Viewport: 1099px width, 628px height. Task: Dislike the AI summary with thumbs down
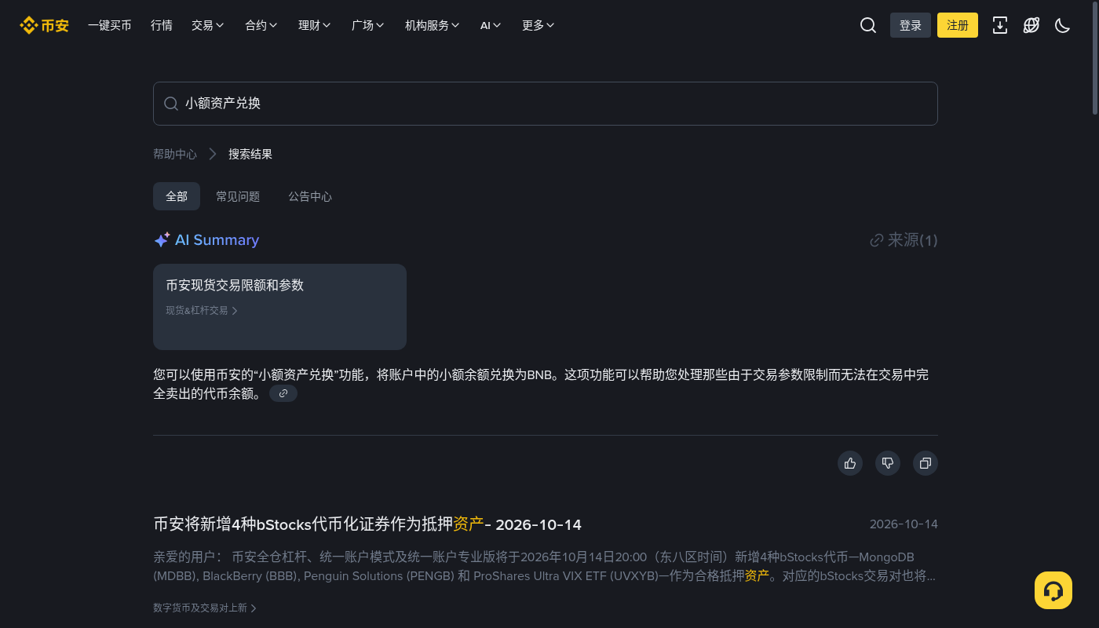click(x=888, y=463)
